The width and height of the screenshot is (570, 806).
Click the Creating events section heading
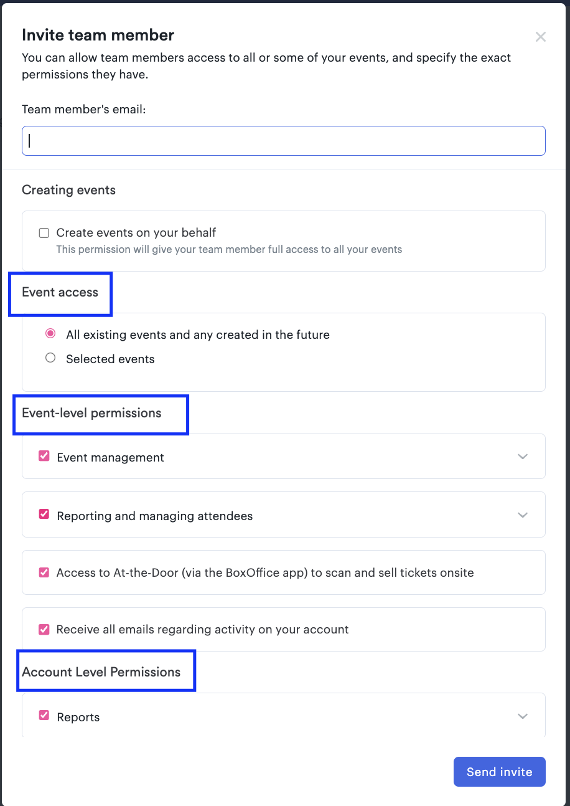pyautogui.click(x=68, y=190)
